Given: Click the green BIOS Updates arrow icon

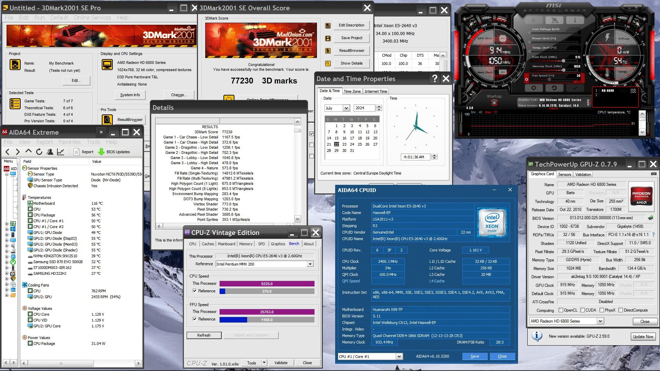Looking at the screenshot, I should pyautogui.click(x=101, y=151).
